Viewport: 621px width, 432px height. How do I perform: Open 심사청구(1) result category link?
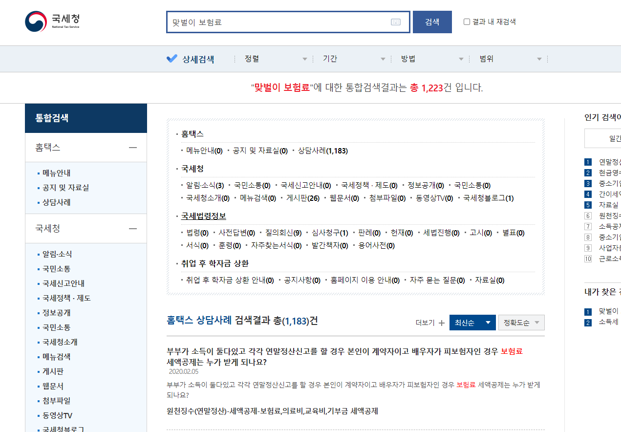[x=330, y=233]
